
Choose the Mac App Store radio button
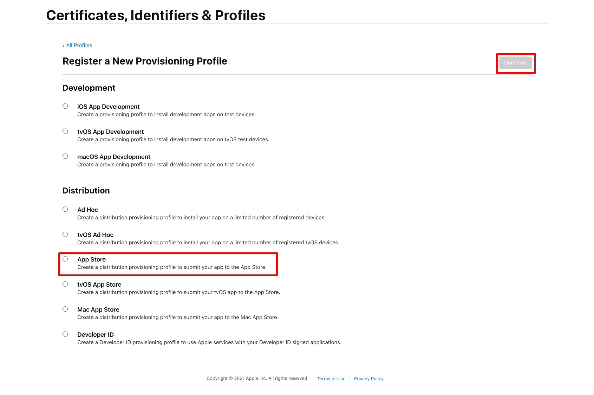(x=65, y=309)
